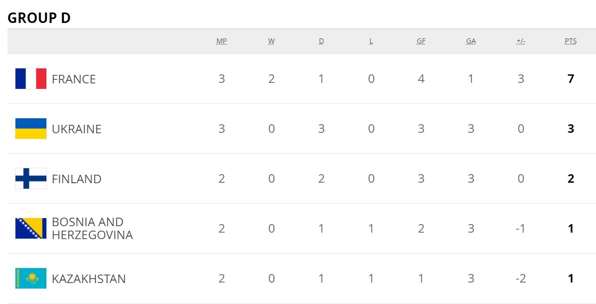Click the France flag icon
The height and width of the screenshot is (304, 596).
31,79
